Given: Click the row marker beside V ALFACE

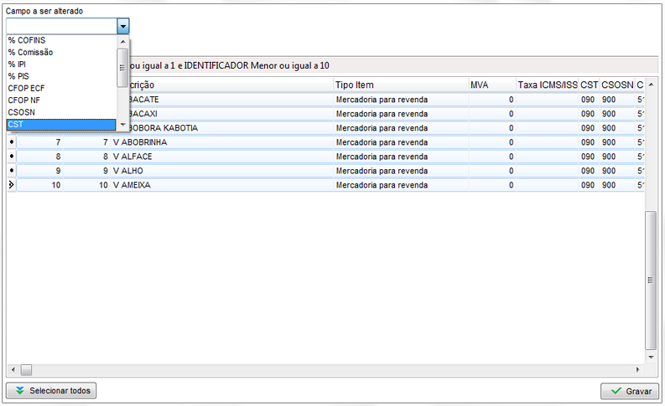Looking at the screenshot, I should [11, 157].
